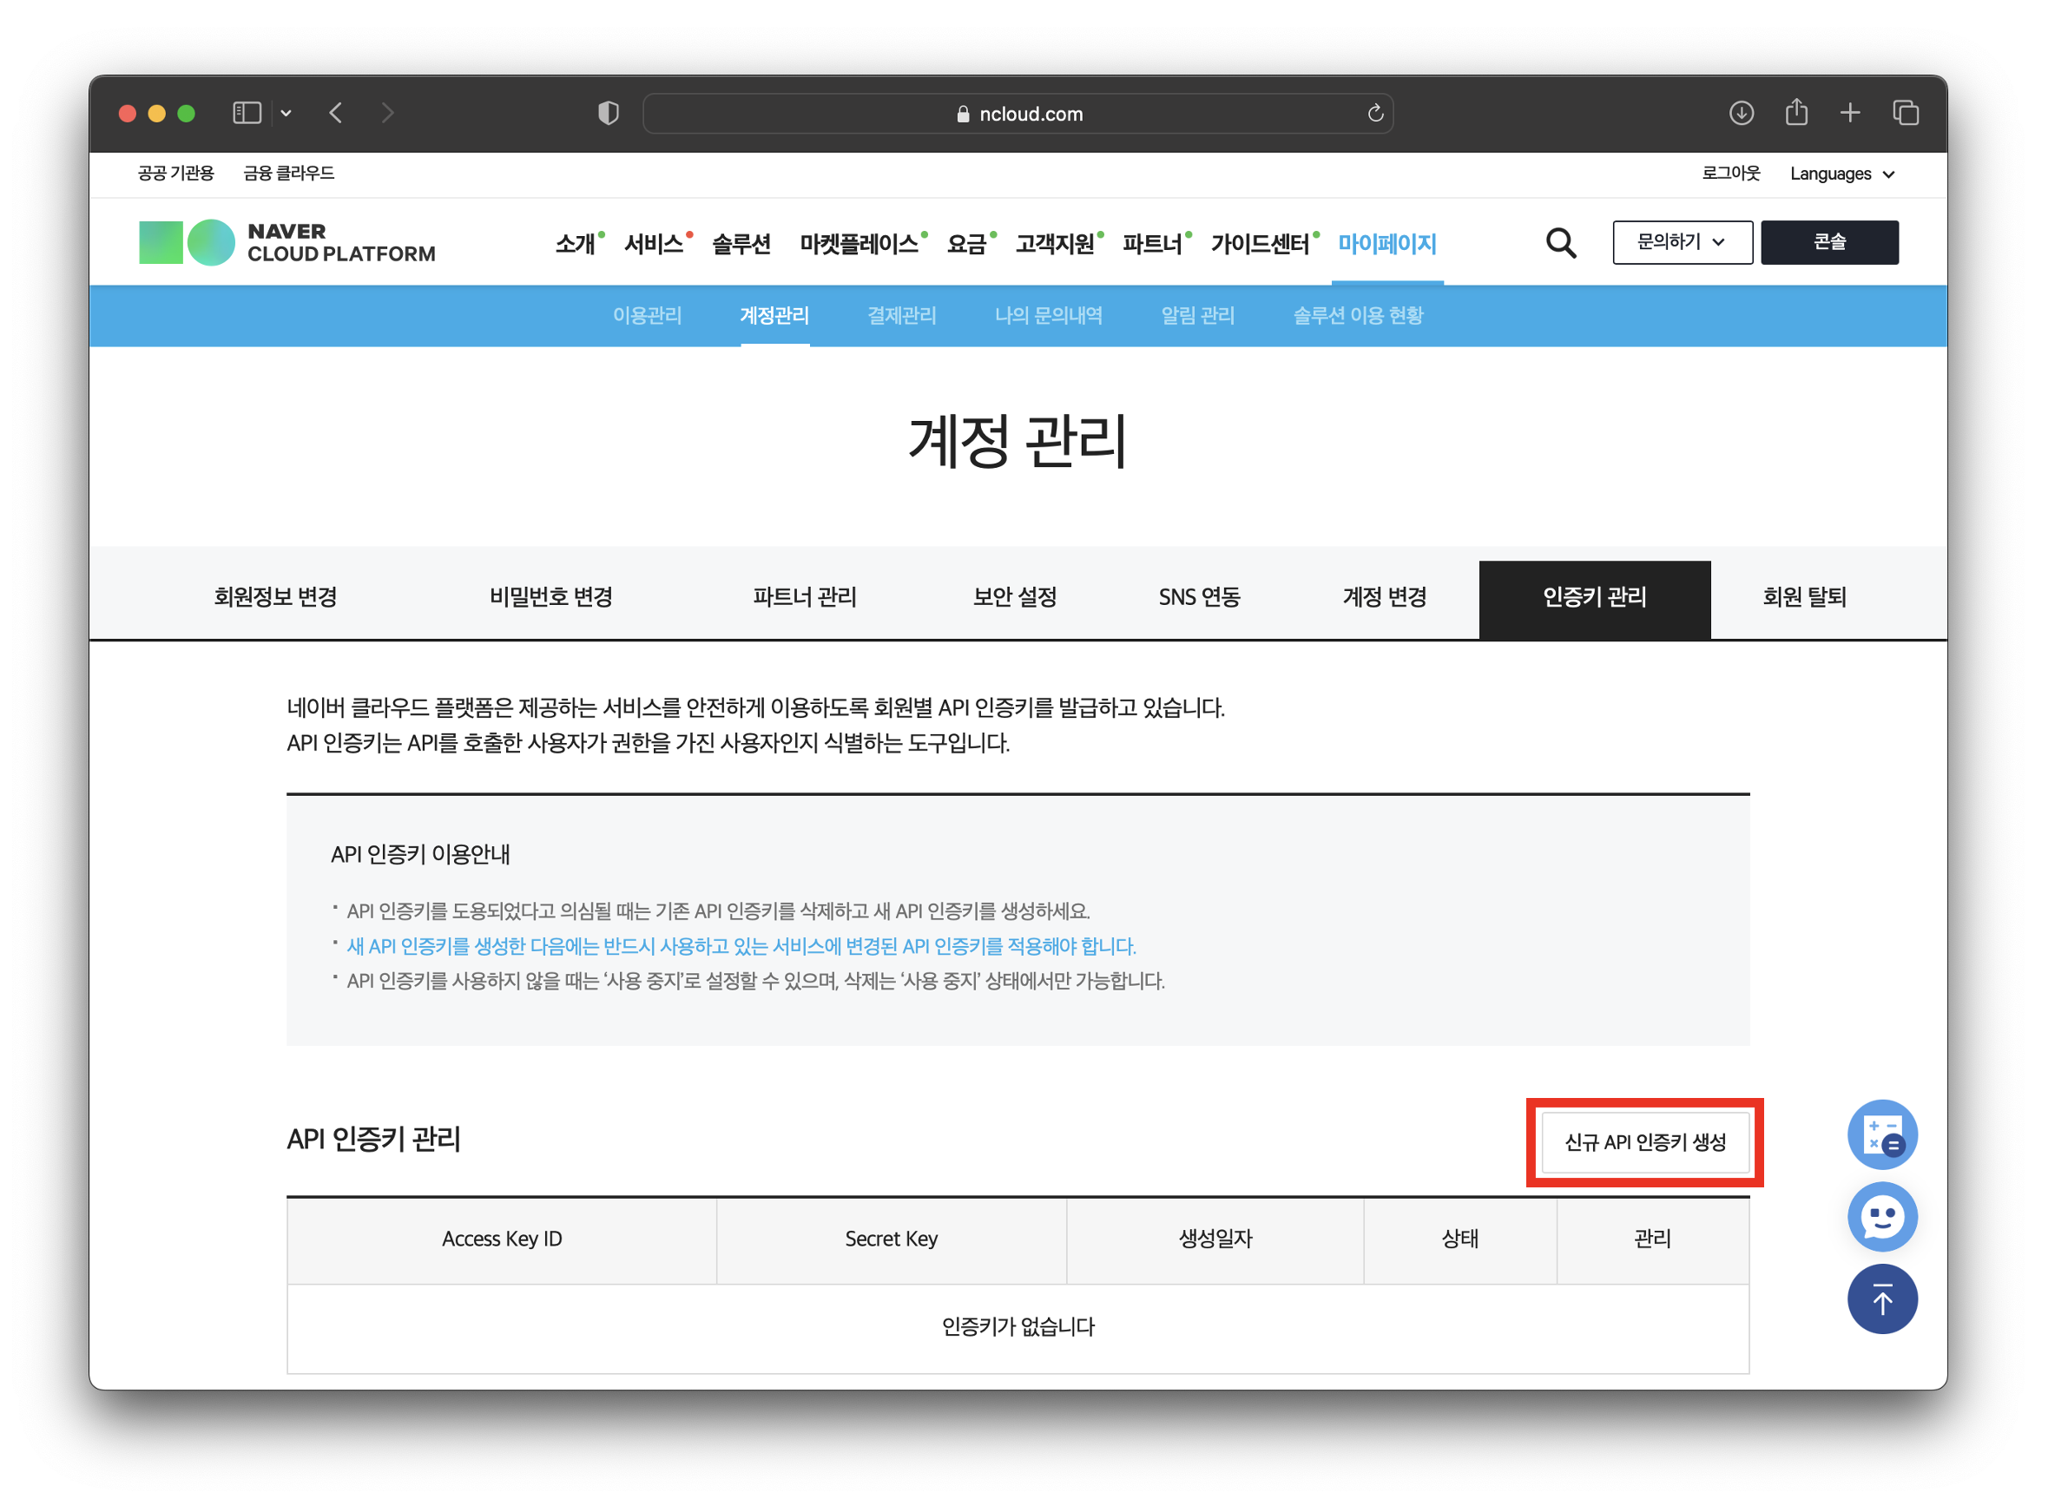This screenshot has height=1512, width=2068.
Task: Click Safari privacy shield icon
Action: pos(608,113)
